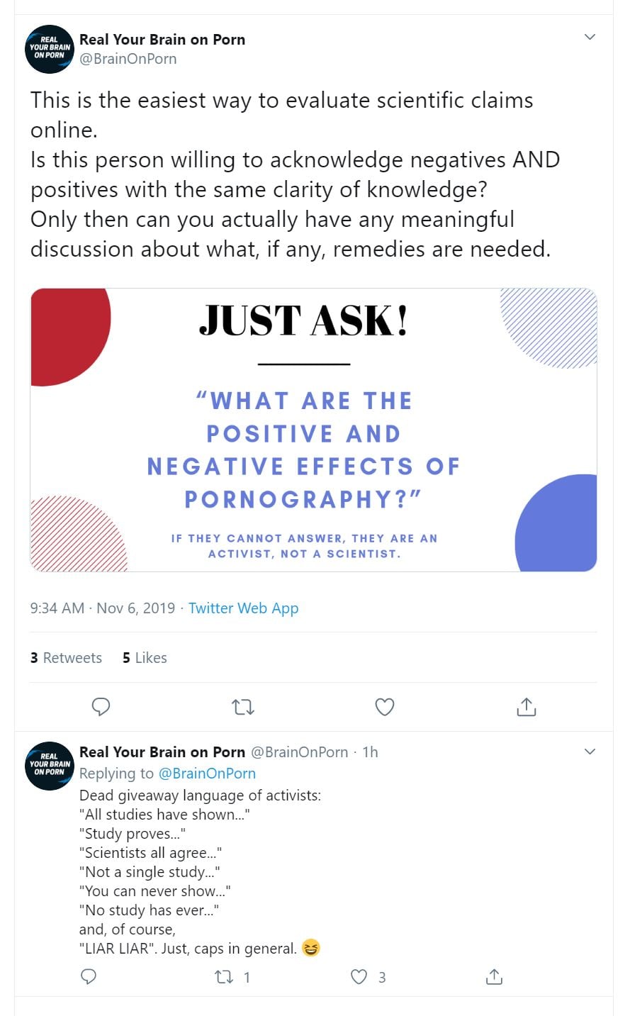Image resolution: width=630 pixels, height=1016 pixels.
Task: Open the Twitter Web App link
Action: tap(243, 608)
